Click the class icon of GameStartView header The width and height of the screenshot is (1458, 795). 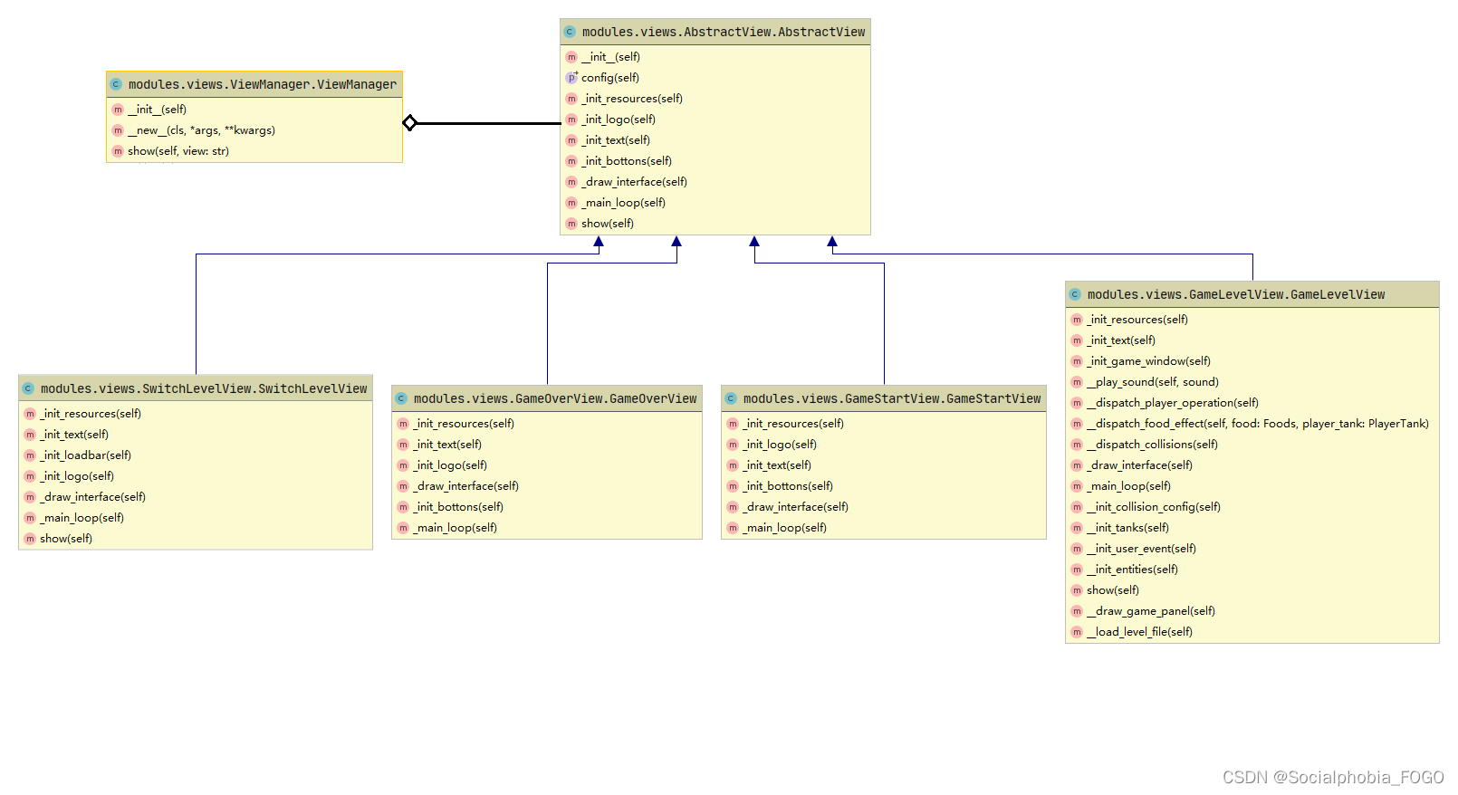(x=731, y=398)
